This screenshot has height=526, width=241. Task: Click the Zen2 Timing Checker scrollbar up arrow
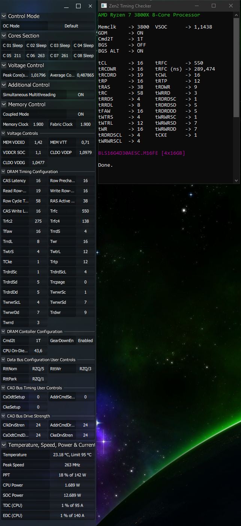point(237,15)
